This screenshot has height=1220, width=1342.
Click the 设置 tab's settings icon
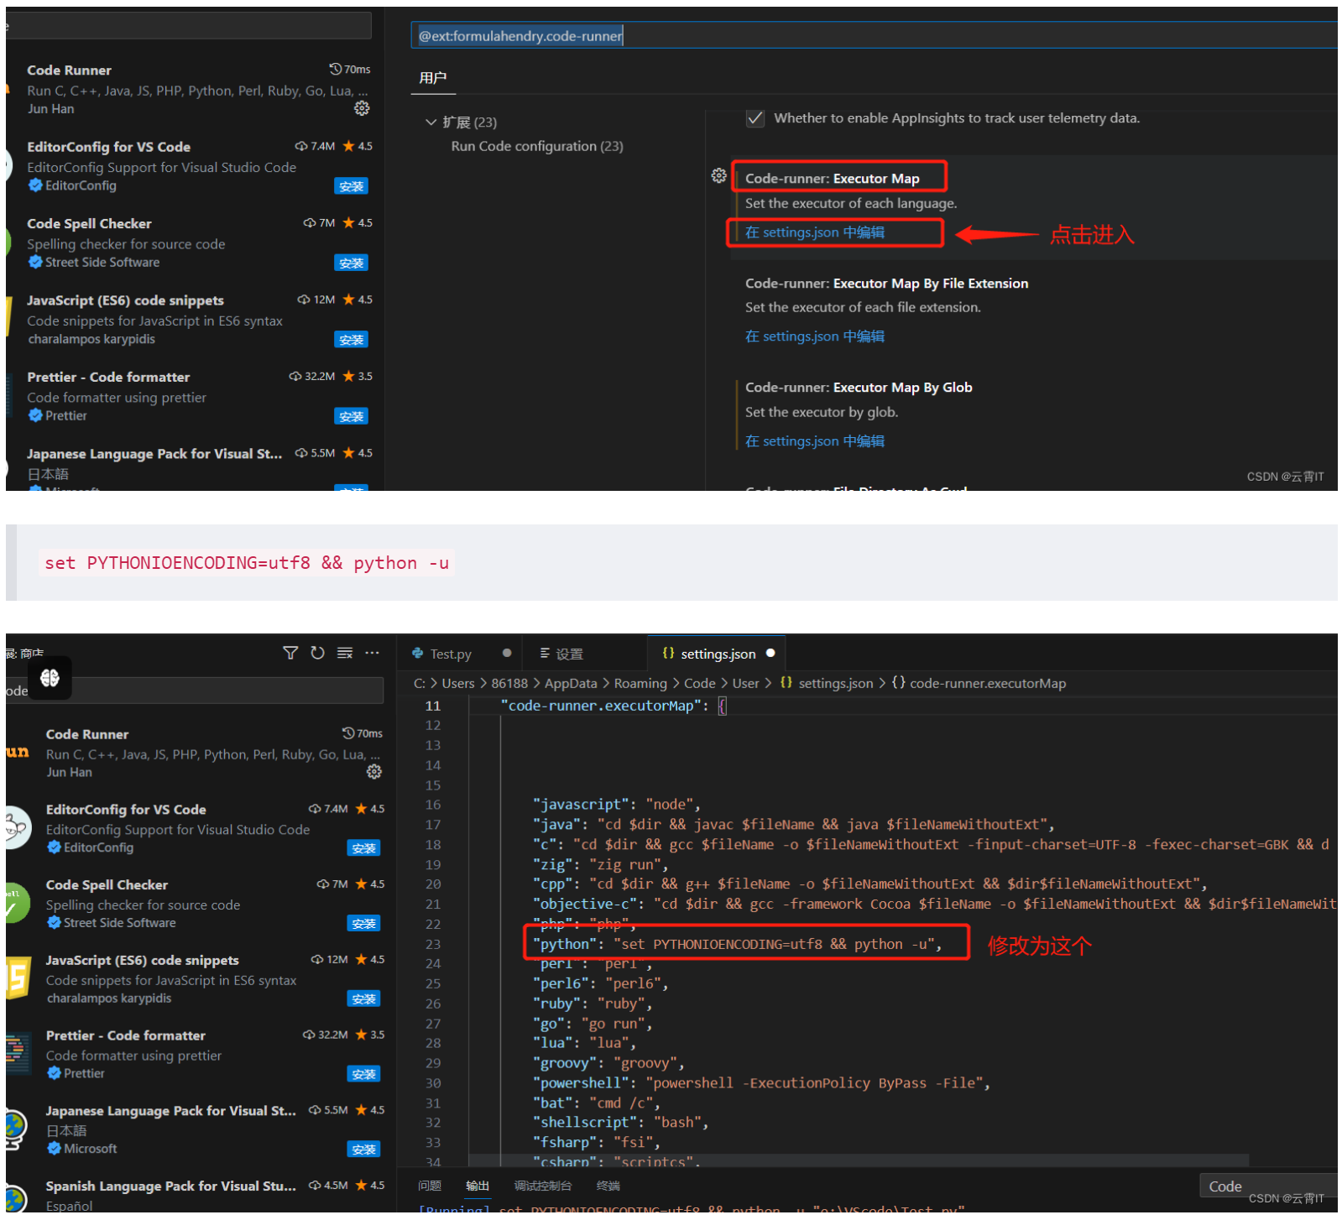point(545,653)
